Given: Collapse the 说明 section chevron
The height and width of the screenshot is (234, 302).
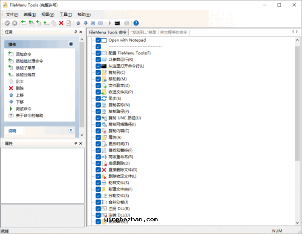Looking at the screenshot, I should pyautogui.click(x=71, y=130).
